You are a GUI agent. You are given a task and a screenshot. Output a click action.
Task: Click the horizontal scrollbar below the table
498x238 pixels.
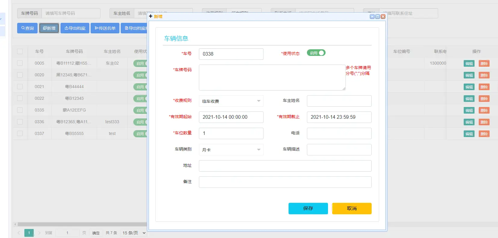81,224
